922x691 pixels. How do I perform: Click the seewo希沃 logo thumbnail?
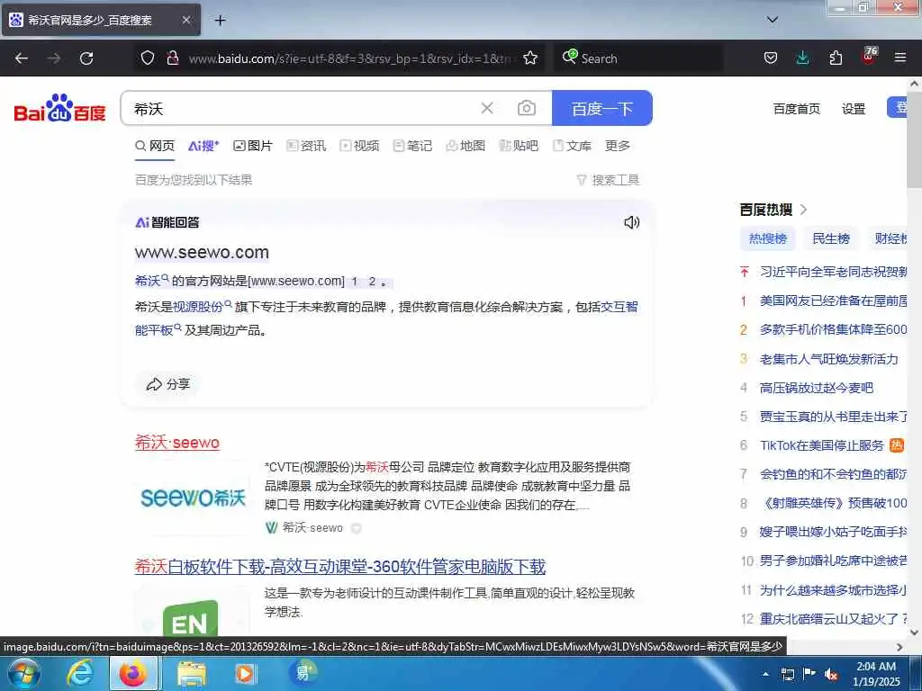[x=193, y=498]
